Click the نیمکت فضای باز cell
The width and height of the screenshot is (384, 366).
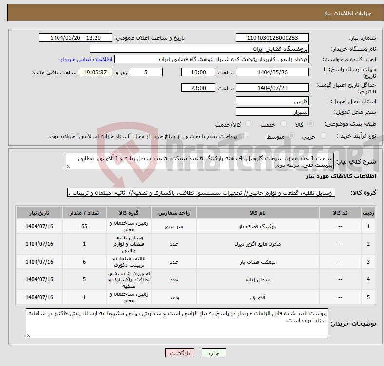coord(258,262)
